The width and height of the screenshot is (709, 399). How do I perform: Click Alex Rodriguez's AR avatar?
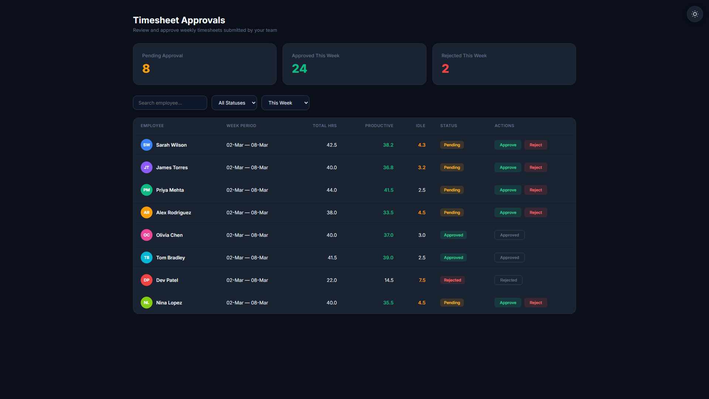pos(147,212)
